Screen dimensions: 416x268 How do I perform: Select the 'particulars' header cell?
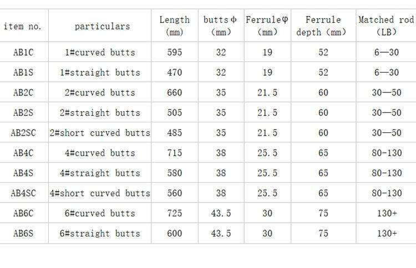coord(102,26)
